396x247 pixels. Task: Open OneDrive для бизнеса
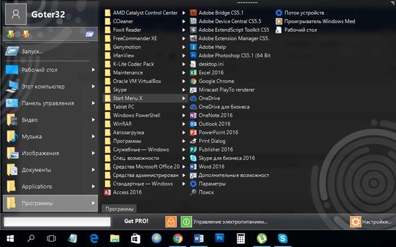tap(219, 107)
